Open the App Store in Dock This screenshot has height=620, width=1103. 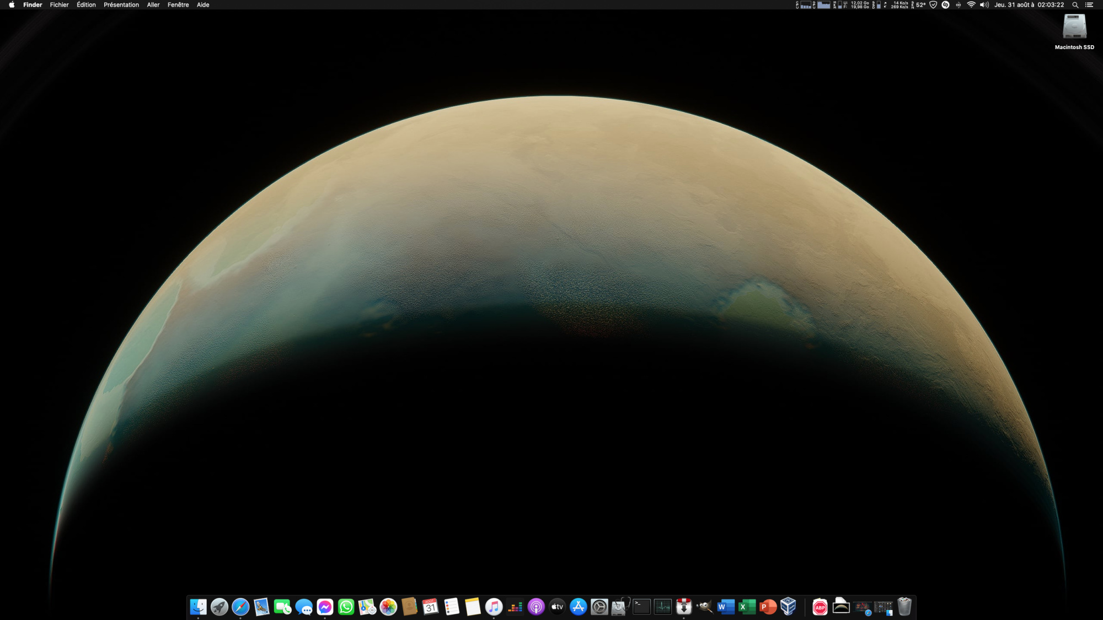point(578,607)
